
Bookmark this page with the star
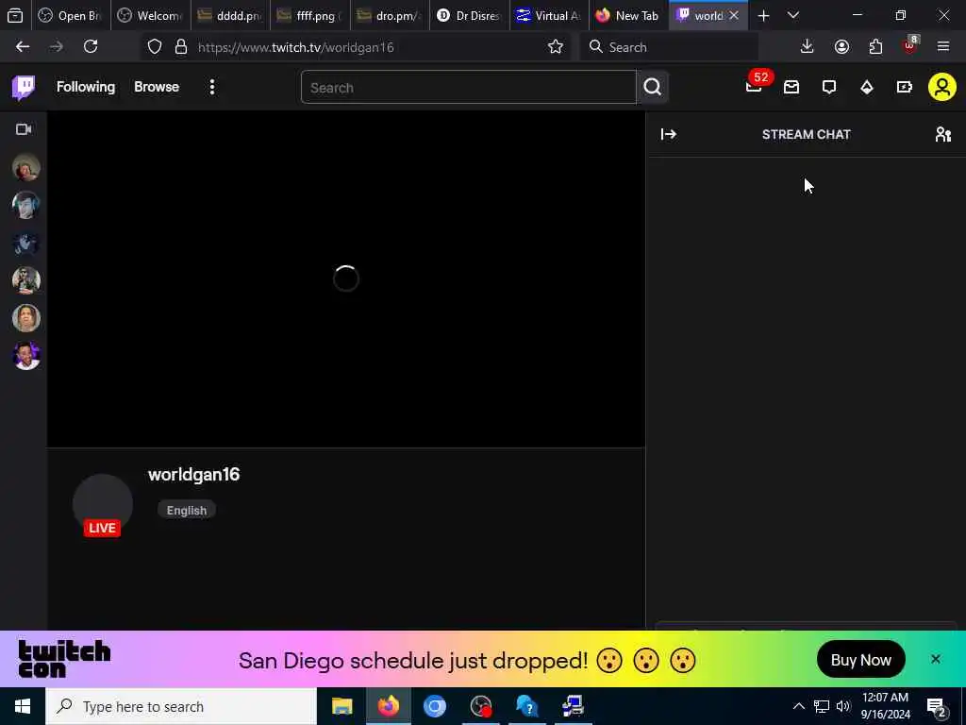[x=555, y=47]
